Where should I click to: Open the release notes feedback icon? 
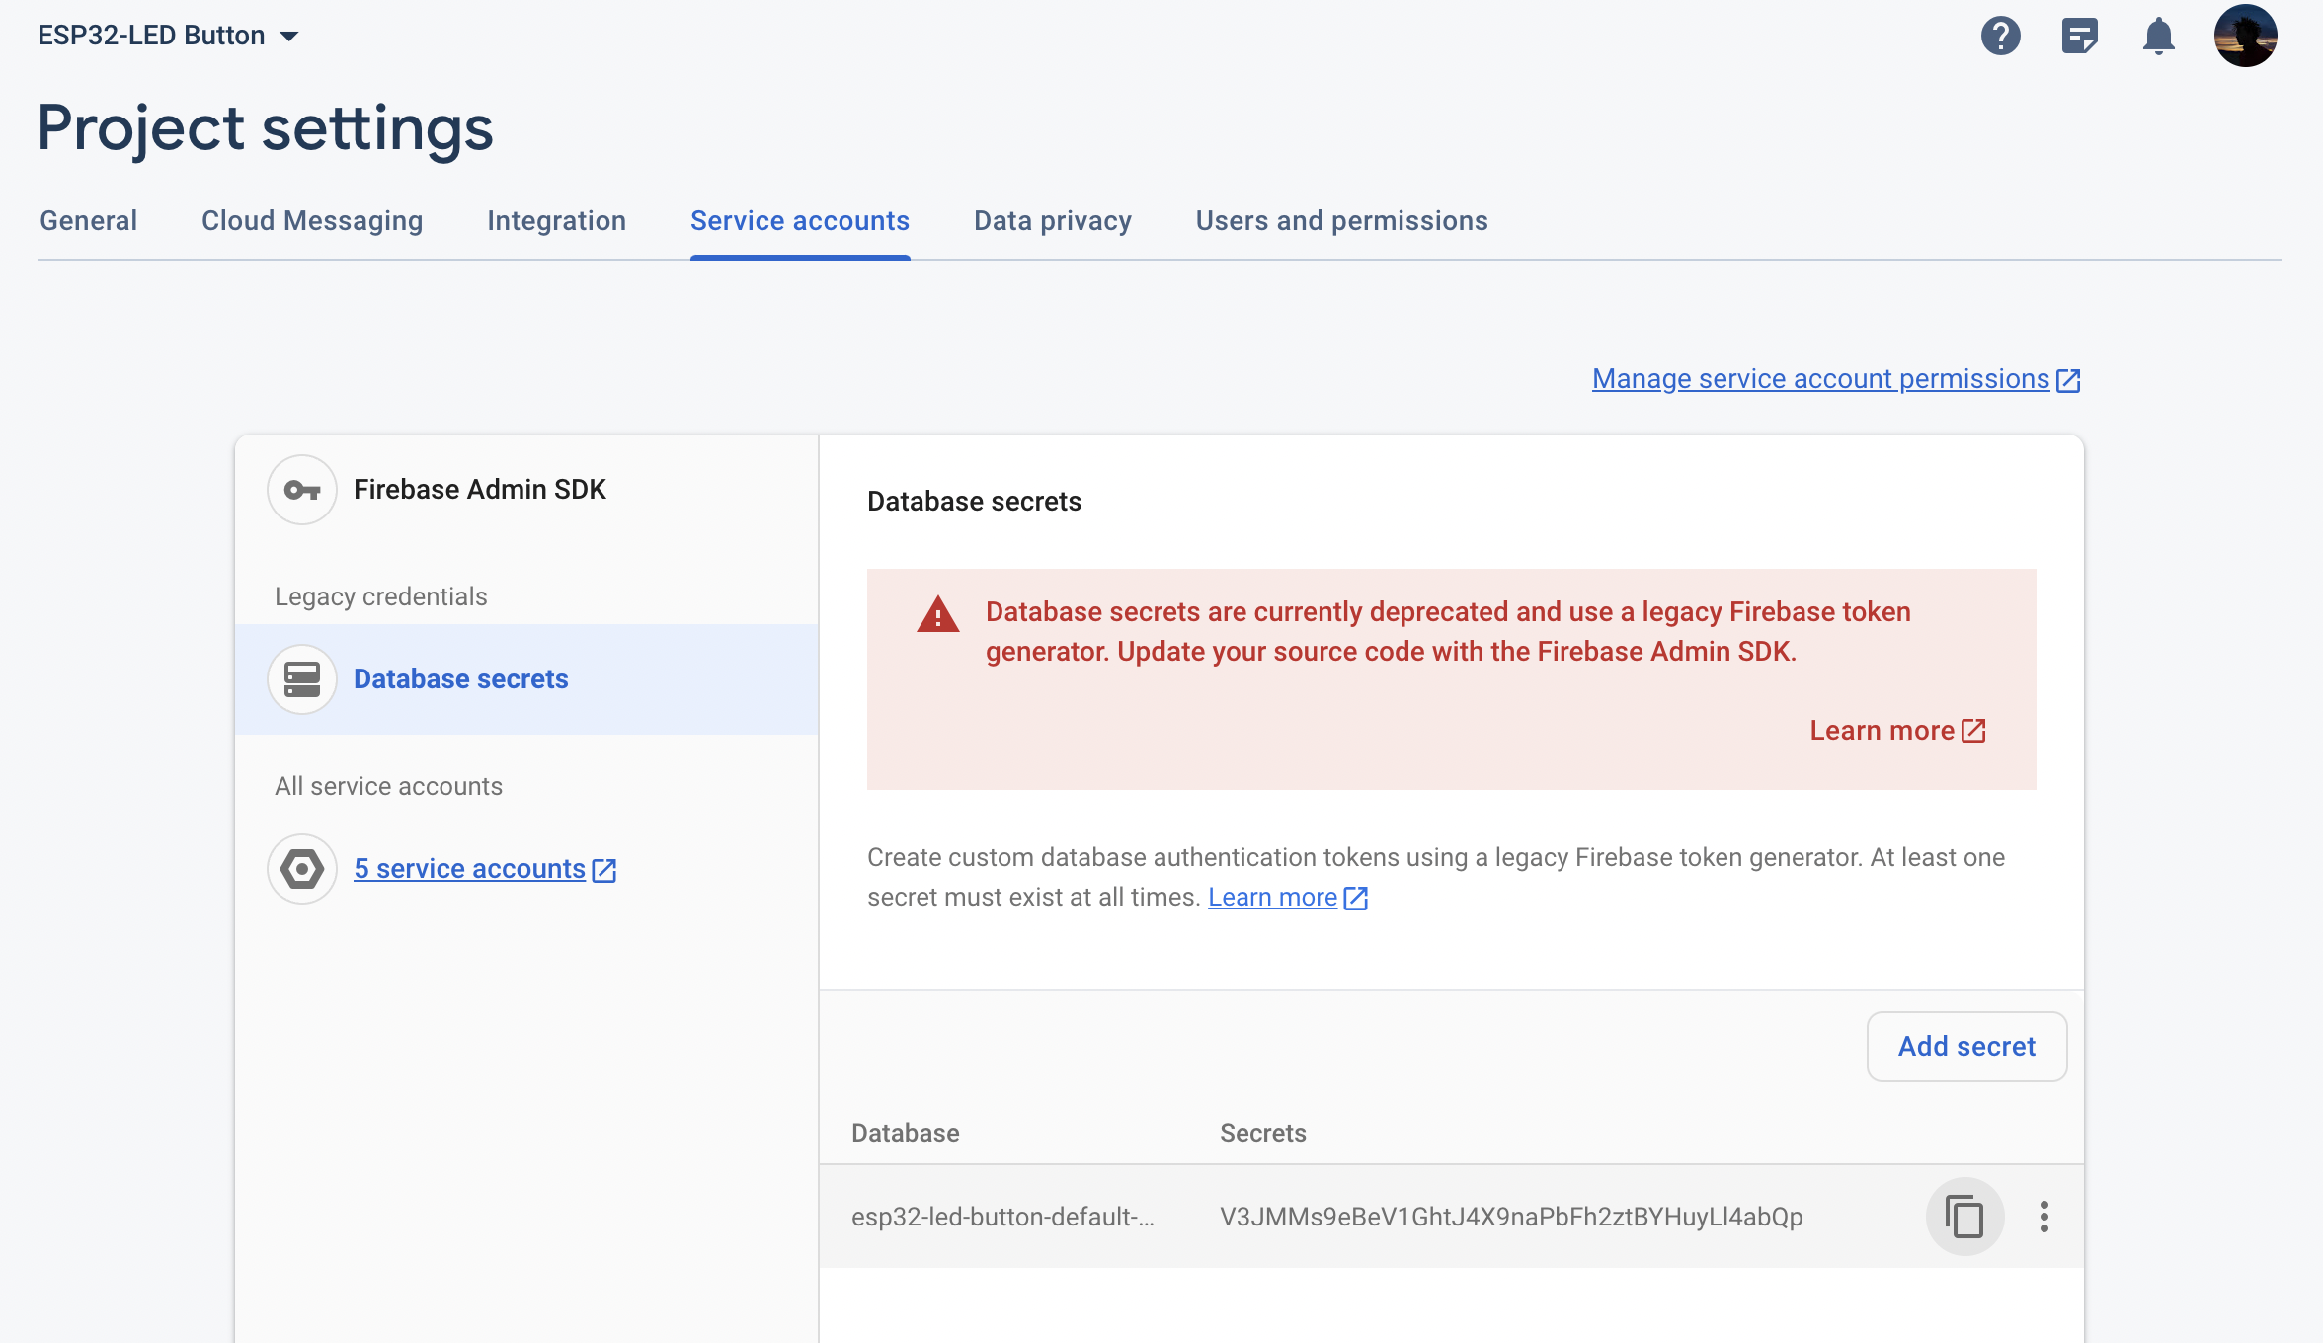(x=2079, y=37)
